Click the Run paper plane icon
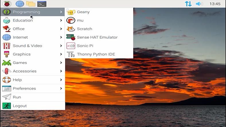Viewport: 226px width, 127px height. [x=7, y=97]
